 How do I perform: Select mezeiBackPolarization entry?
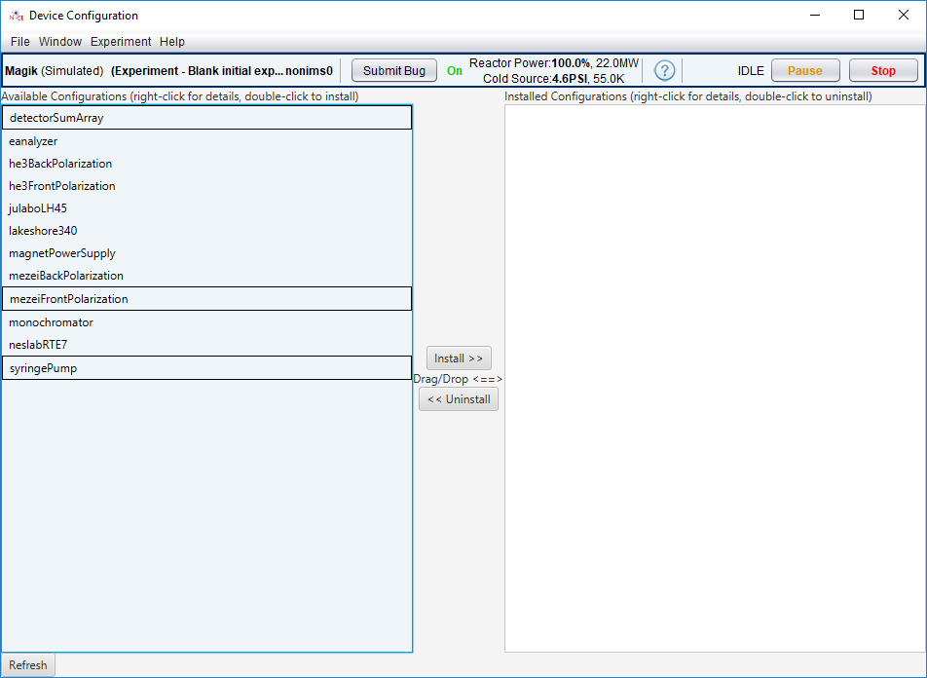click(206, 276)
